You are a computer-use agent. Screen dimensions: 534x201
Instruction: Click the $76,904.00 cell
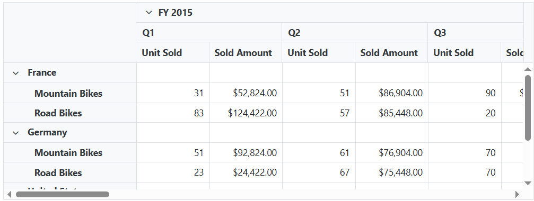(392, 153)
